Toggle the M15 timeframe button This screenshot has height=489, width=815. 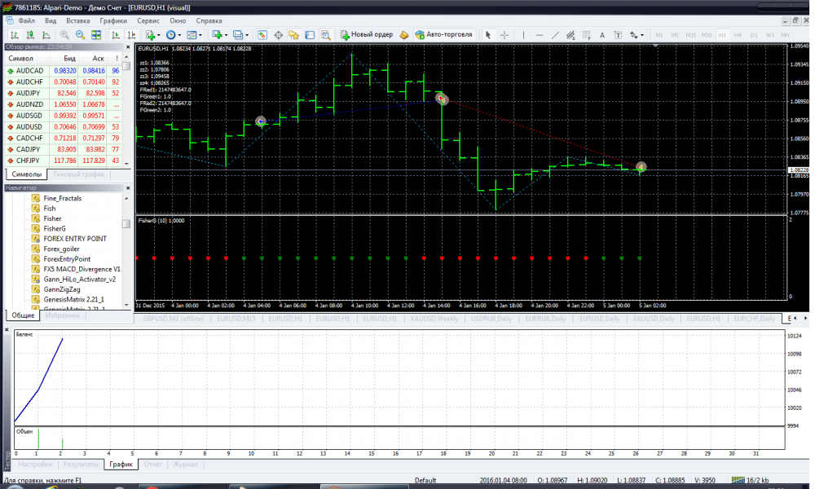click(690, 35)
